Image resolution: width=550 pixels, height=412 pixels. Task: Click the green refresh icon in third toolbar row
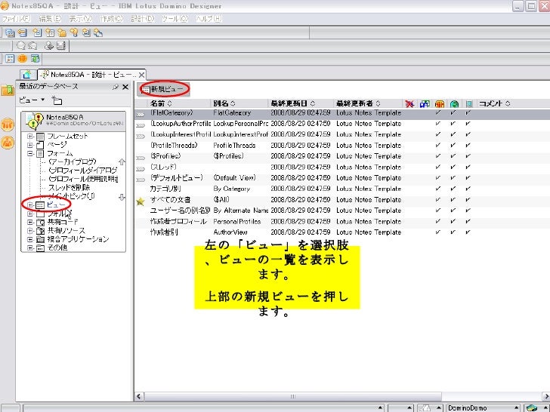[35, 59]
